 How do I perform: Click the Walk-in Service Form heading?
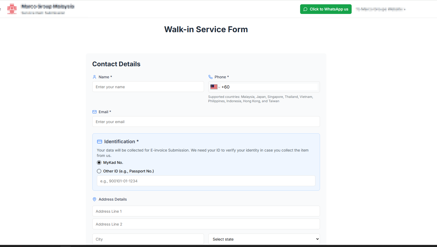pyautogui.click(x=206, y=29)
